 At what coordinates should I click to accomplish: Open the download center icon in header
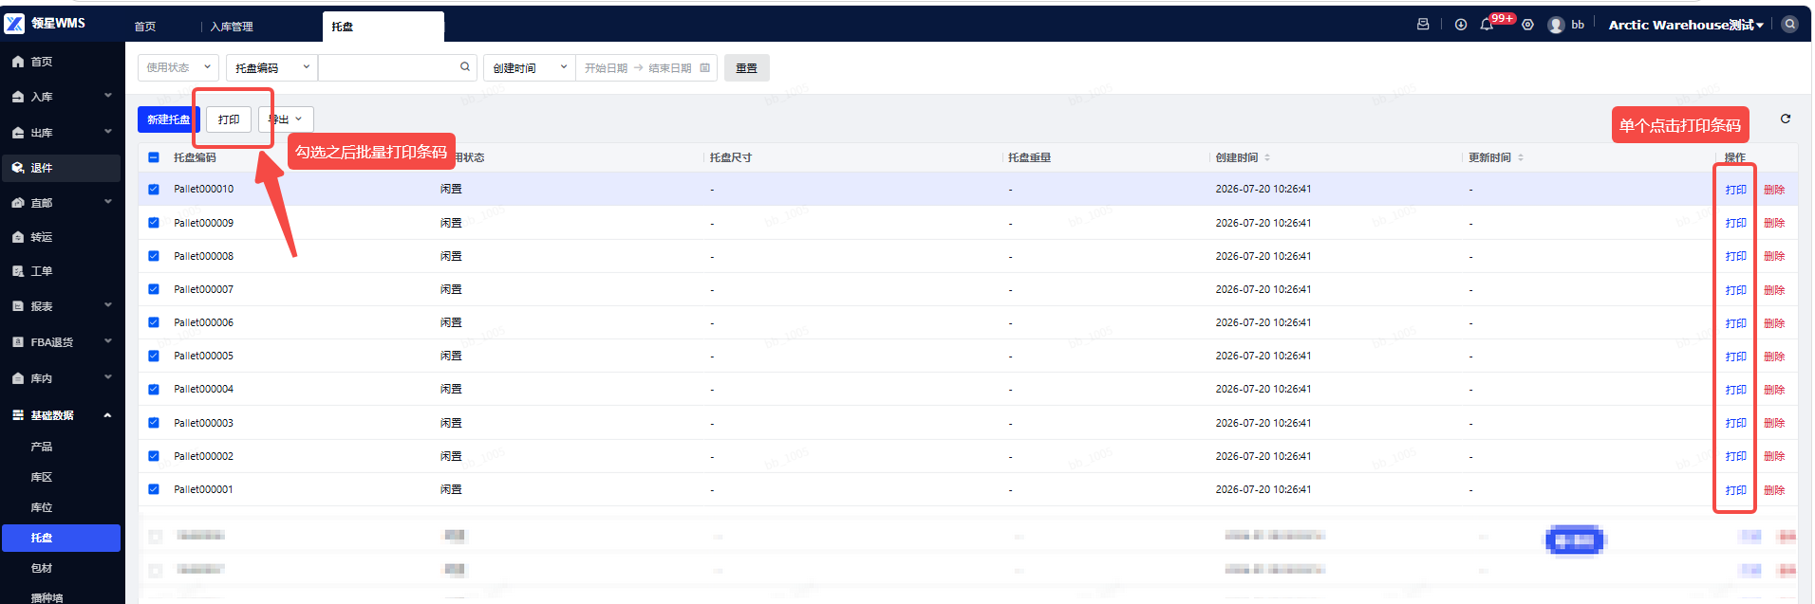click(1461, 25)
